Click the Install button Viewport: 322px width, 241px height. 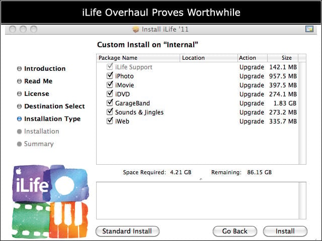click(285, 231)
